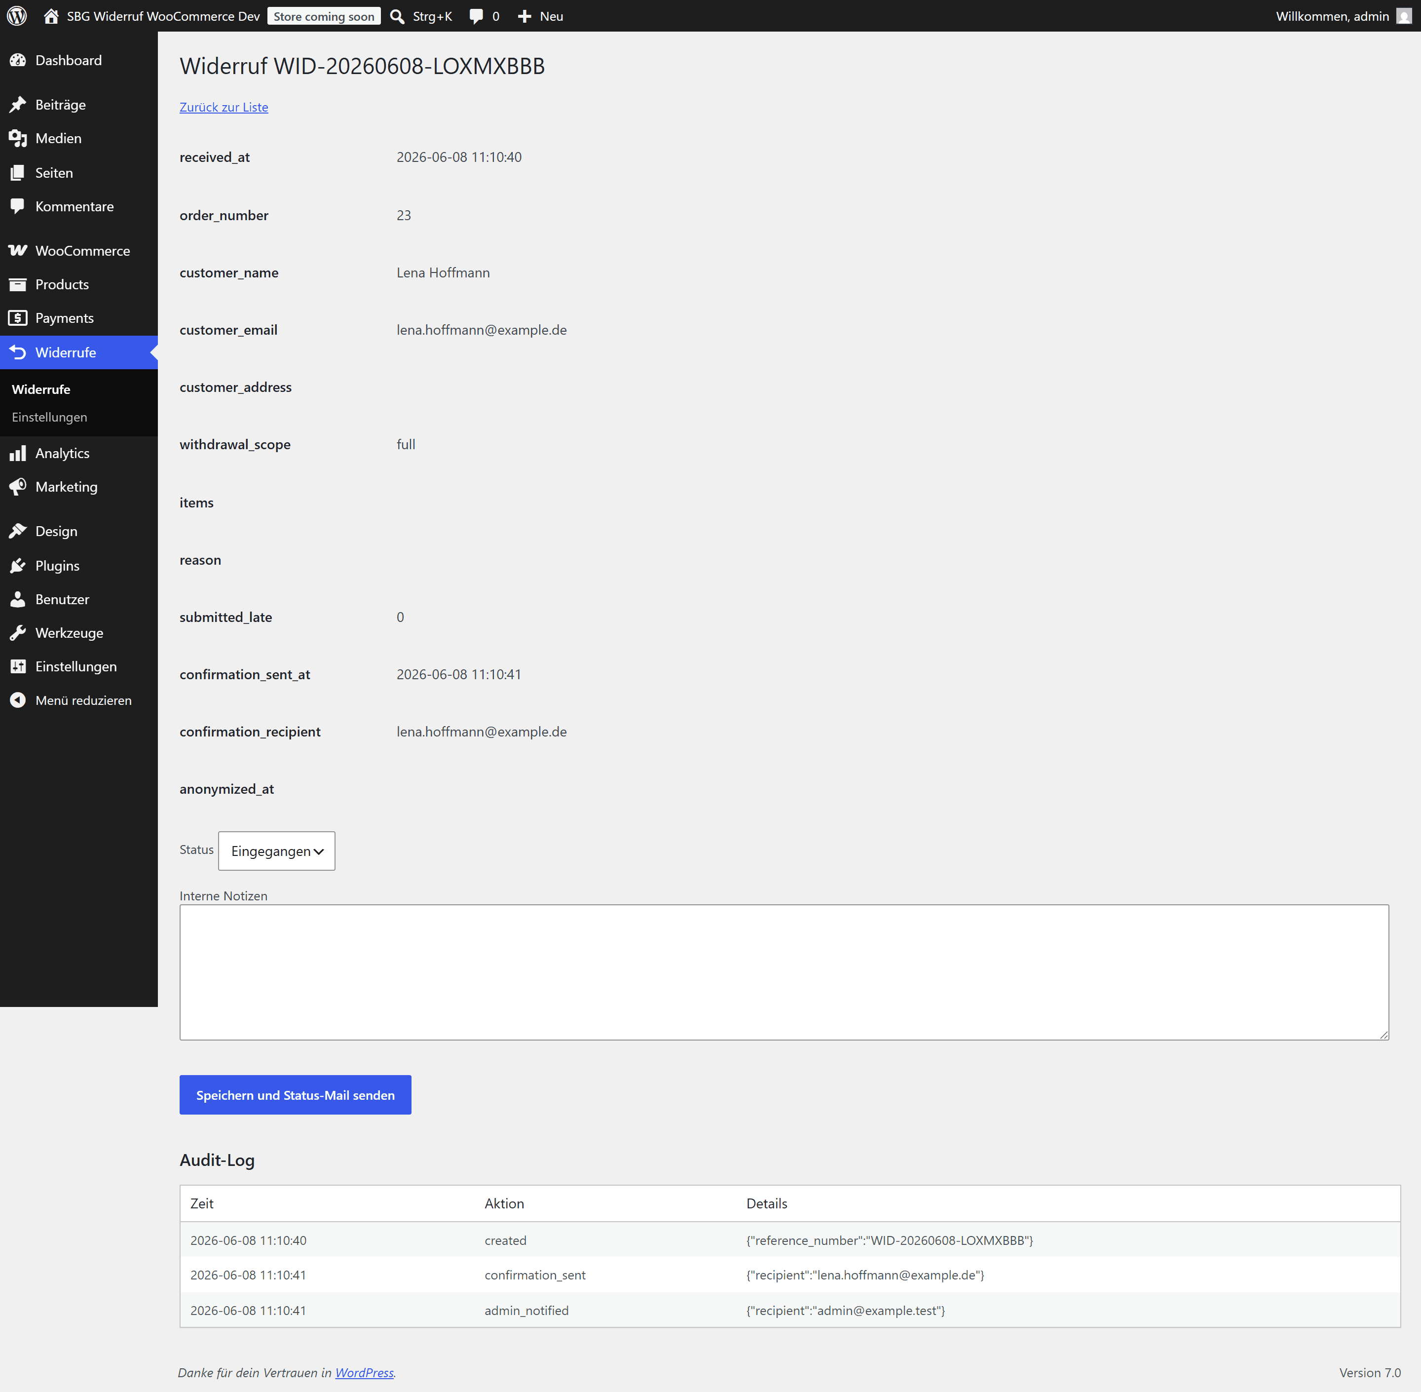
Task: Click the submitted_late value 0
Action: tap(400, 618)
